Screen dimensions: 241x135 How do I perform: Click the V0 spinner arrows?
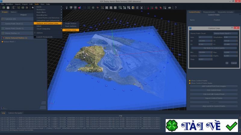[x=237, y=41]
